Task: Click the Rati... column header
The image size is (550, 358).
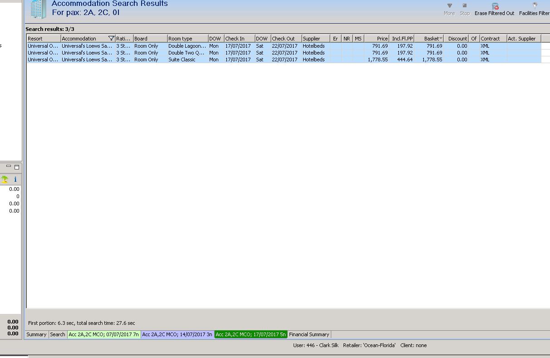Action: (x=124, y=39)
